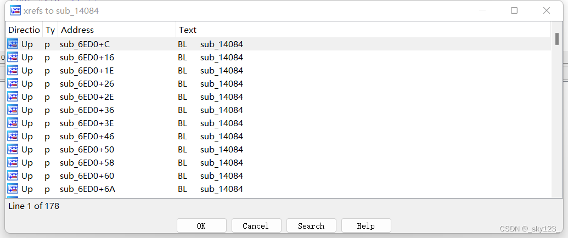
Task: Select the sub_6ED0+2E address entry
Action: point(87,97)
